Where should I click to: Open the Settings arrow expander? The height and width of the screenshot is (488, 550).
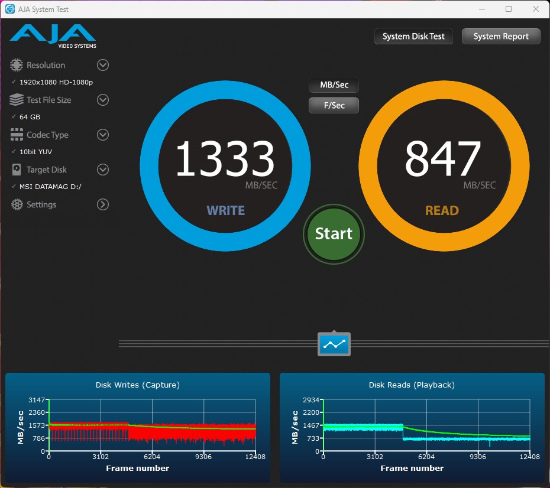click(x=103, y=204)
